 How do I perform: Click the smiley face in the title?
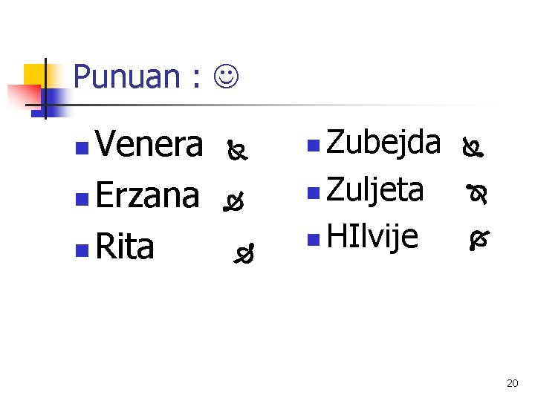tap(227, 76)
